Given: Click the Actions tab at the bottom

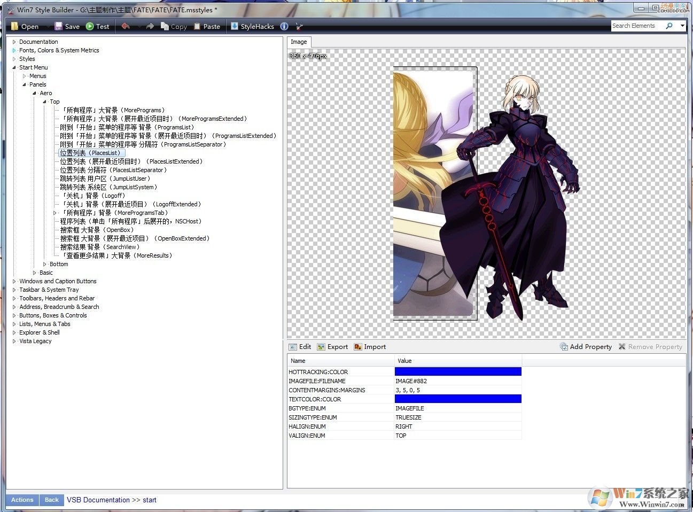Looking at the screenshot, I should pyautogui.click(x=21, y=500).
